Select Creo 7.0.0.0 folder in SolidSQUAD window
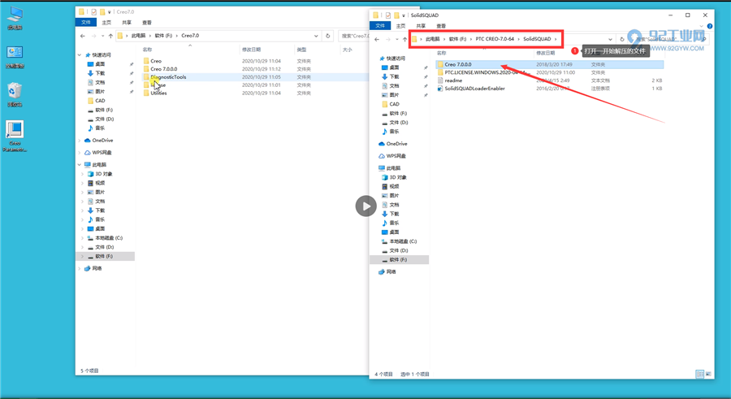This screenshot has height=399, width=731. tap(457, 64)
